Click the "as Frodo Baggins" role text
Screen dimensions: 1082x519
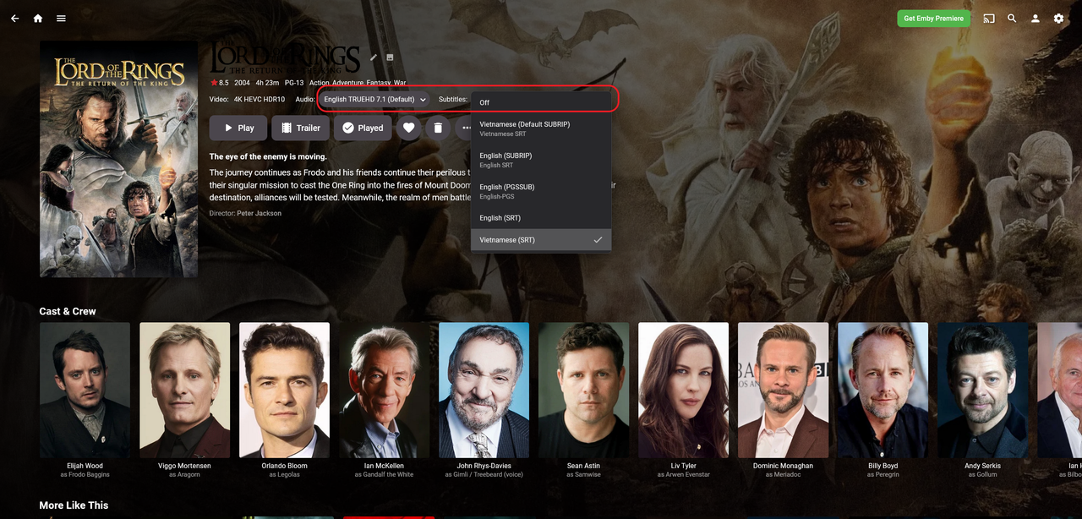pyautogui.click(x=85, y=475)
